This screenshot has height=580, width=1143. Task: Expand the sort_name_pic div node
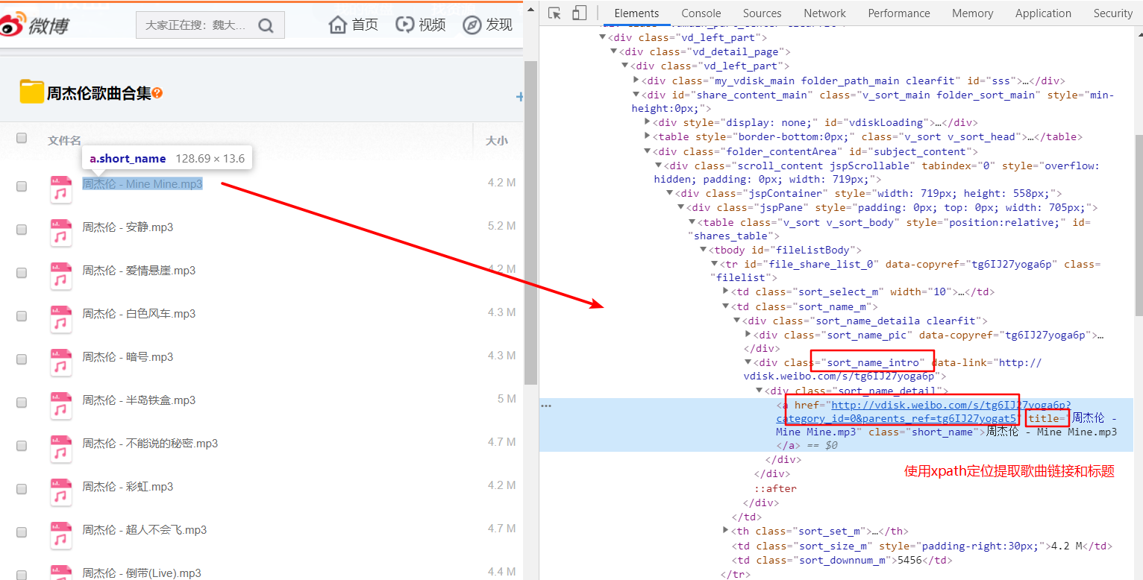click(x=748, y=335)
